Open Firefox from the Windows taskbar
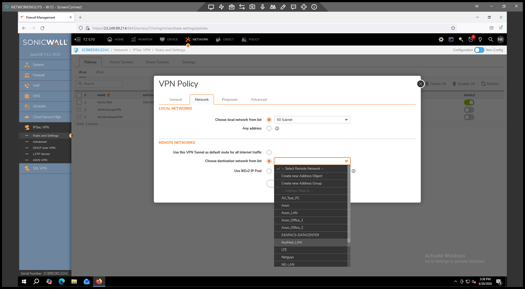Image resolution: width=525 pixels, height=289 pixels. (x=99, y=281)
